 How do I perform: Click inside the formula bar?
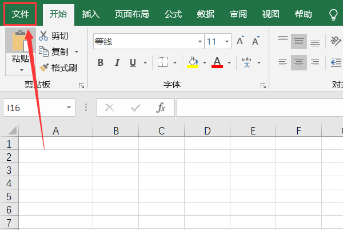pyautogui.click(x=260, y=108)
